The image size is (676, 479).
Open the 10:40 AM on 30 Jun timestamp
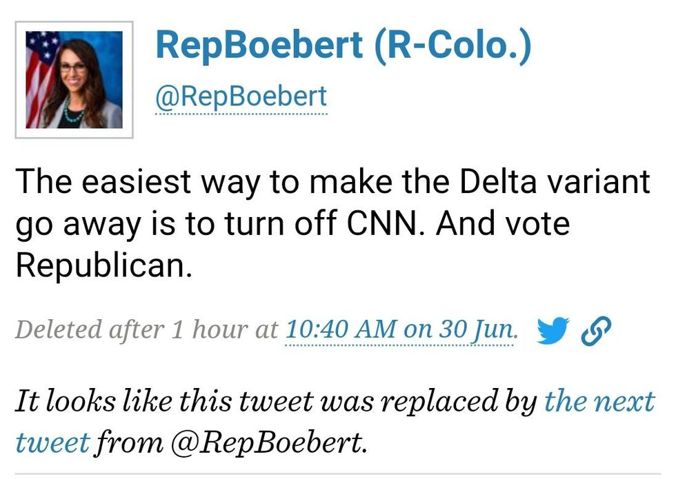[399, 329]
